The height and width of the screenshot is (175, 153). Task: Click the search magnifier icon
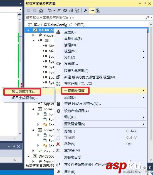(147, 17)
